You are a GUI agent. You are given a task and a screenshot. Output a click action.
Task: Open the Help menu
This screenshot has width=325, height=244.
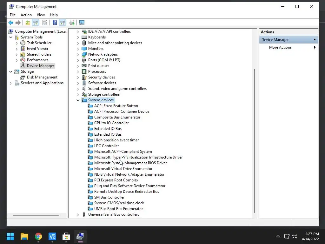click(54, 15)
